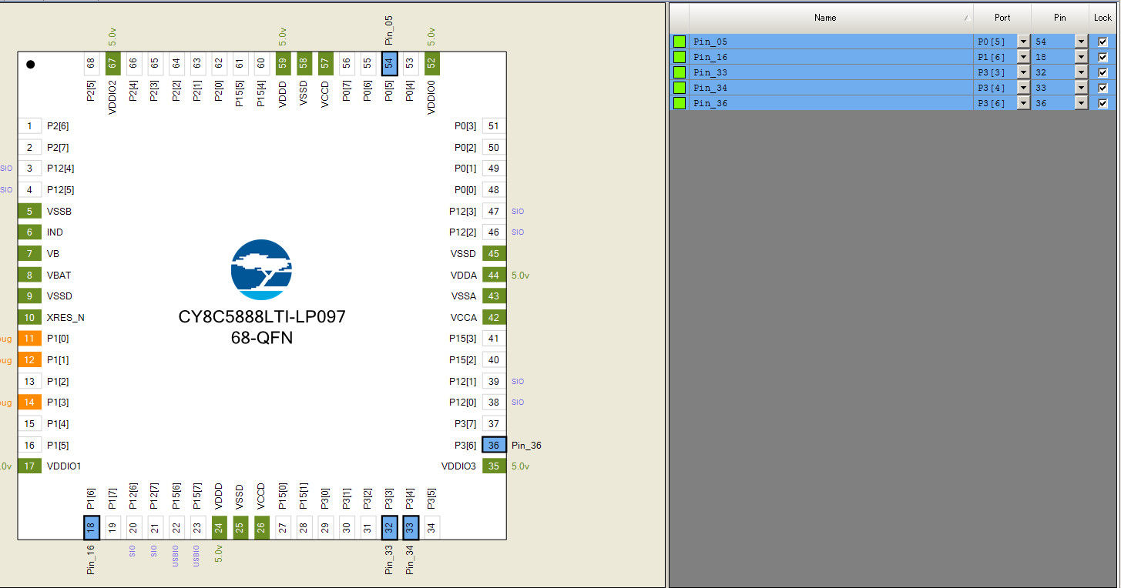The width and height of the screenshot is (1121, 588).
Task: Sort table by Port column header
Action: coord(1002,18)
